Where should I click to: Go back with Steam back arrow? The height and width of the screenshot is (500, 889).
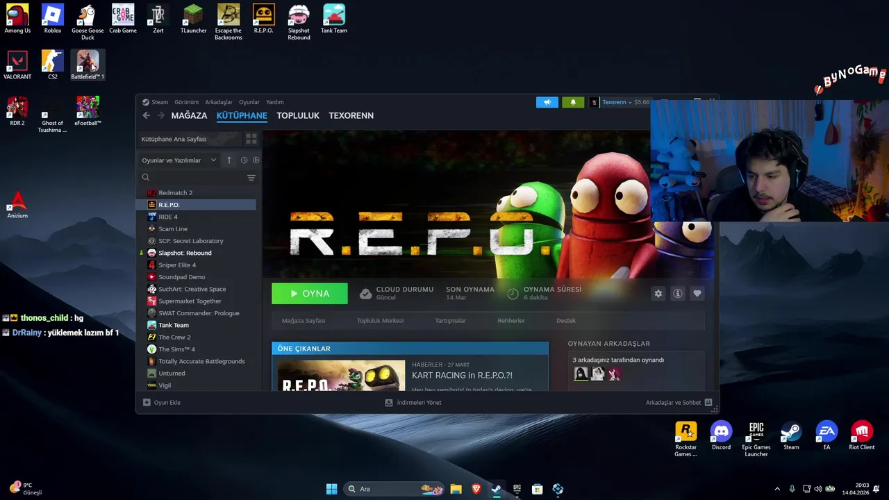[146, 115]
